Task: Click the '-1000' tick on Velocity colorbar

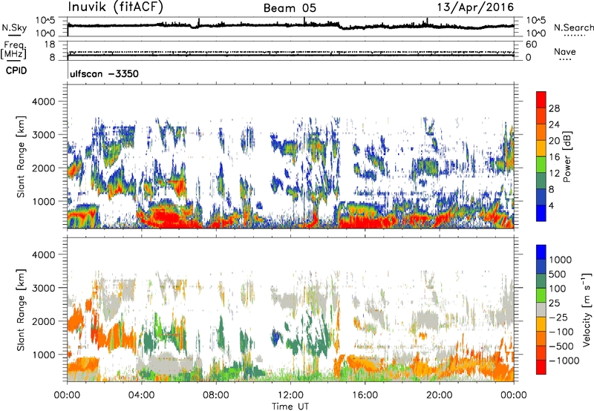Action: pos(564,361)
